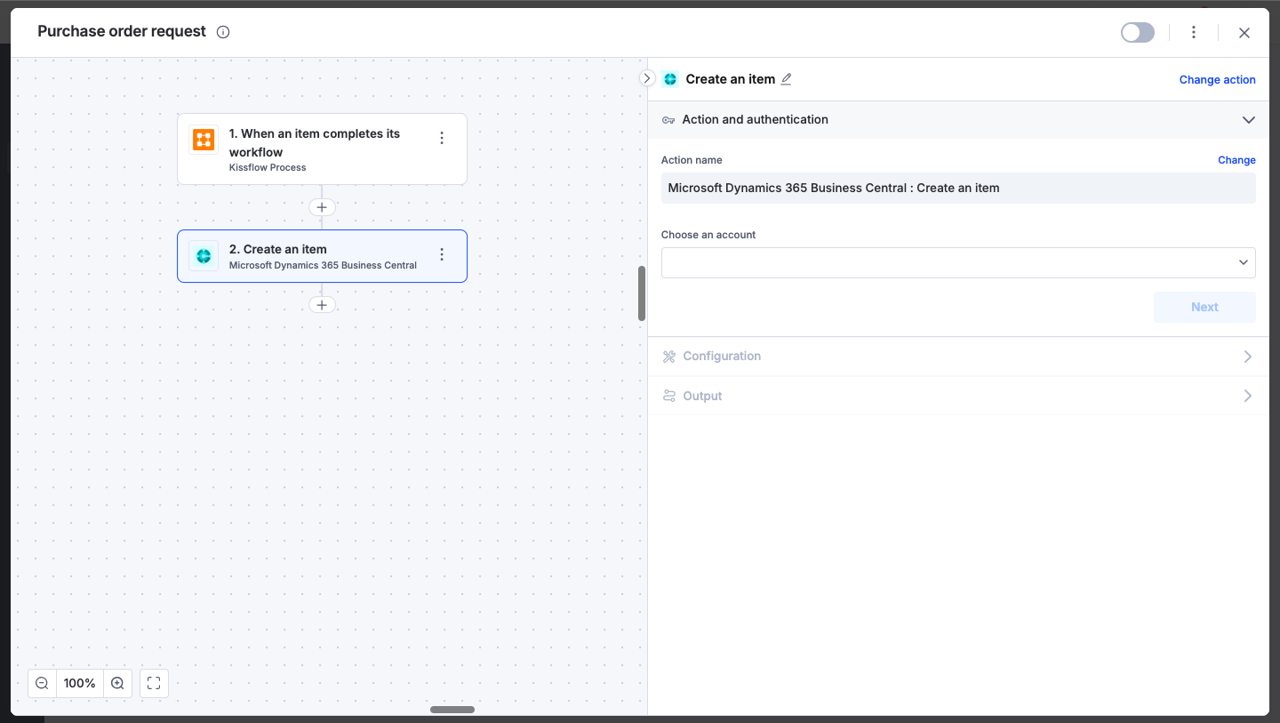Click the orange Kissflow Process trigger icon
Image resolution: width=1280 pixels, height=723 pixels.
[204, 140]
